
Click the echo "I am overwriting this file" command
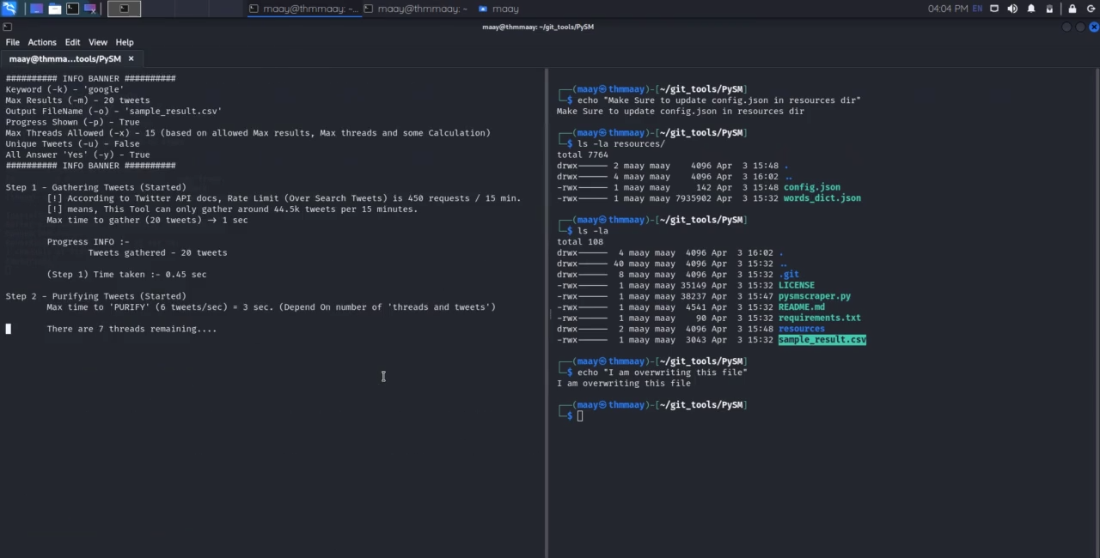(663, 373)
